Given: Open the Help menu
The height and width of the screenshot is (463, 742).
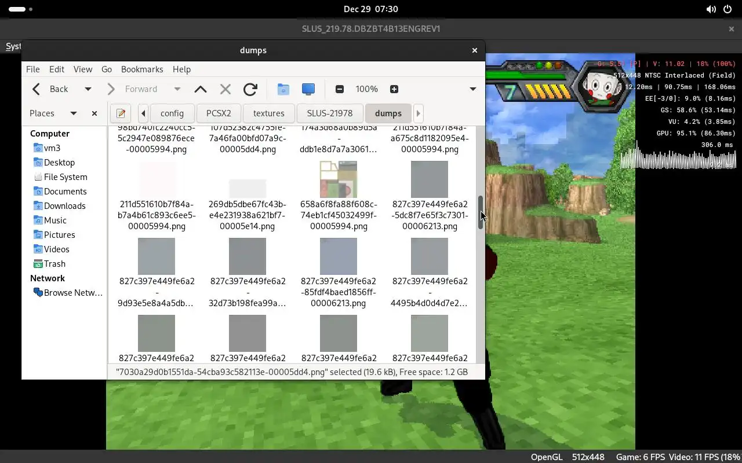Looking at the screenshot, I should [181, 69].
